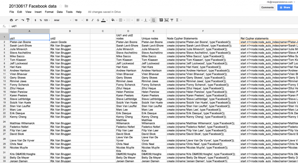Click the Functions sigma icon

[177, 20]
